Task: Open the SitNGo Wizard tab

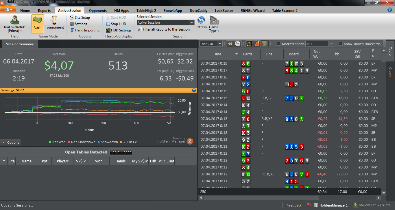Action: [252, 11]
